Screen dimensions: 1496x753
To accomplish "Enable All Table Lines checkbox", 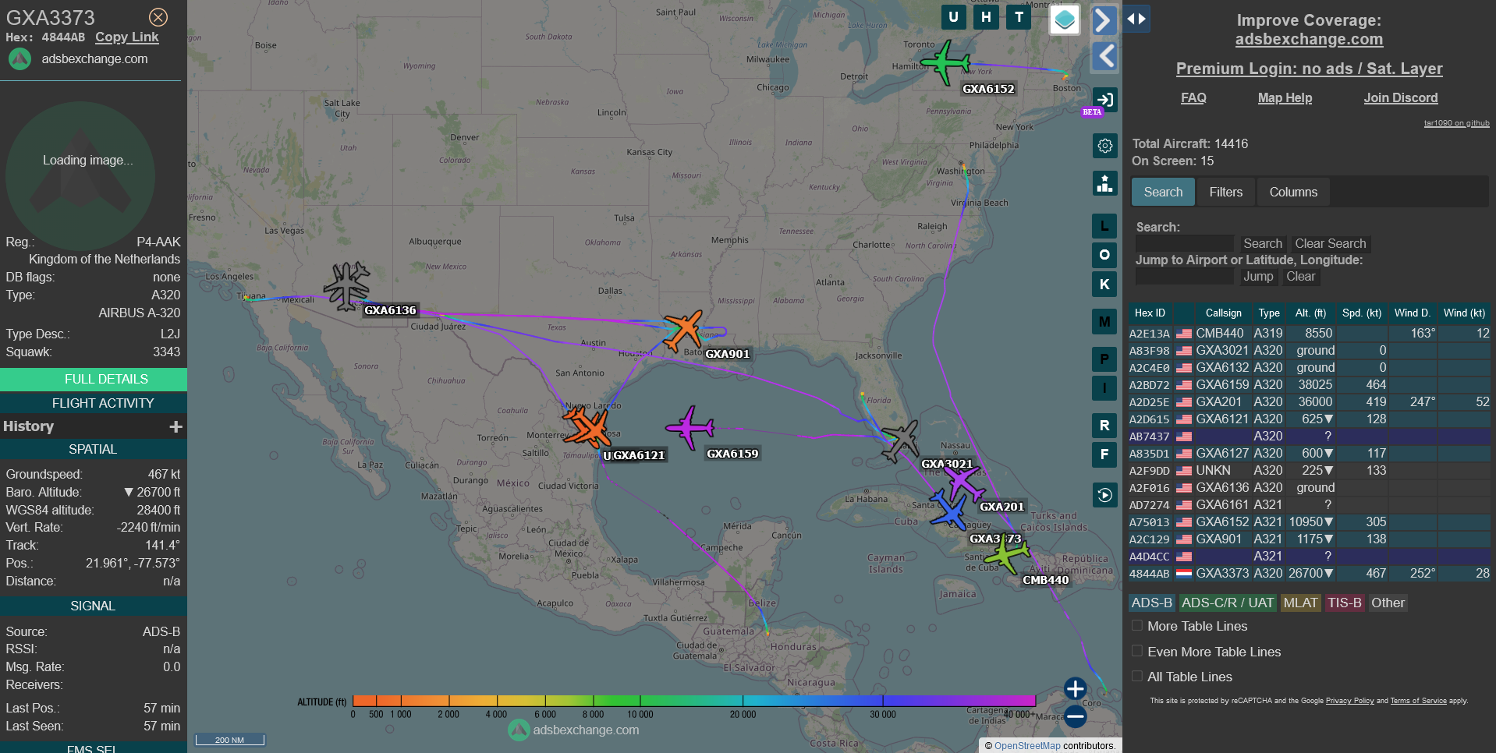I will point(1137,676).
